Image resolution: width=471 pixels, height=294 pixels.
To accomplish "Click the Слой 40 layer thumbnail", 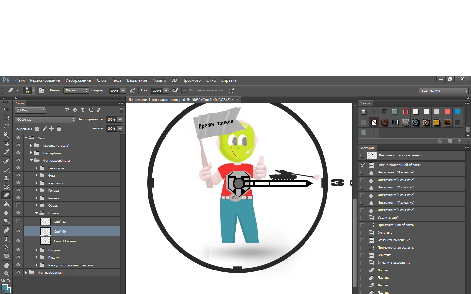I will (x=45, y=231).
